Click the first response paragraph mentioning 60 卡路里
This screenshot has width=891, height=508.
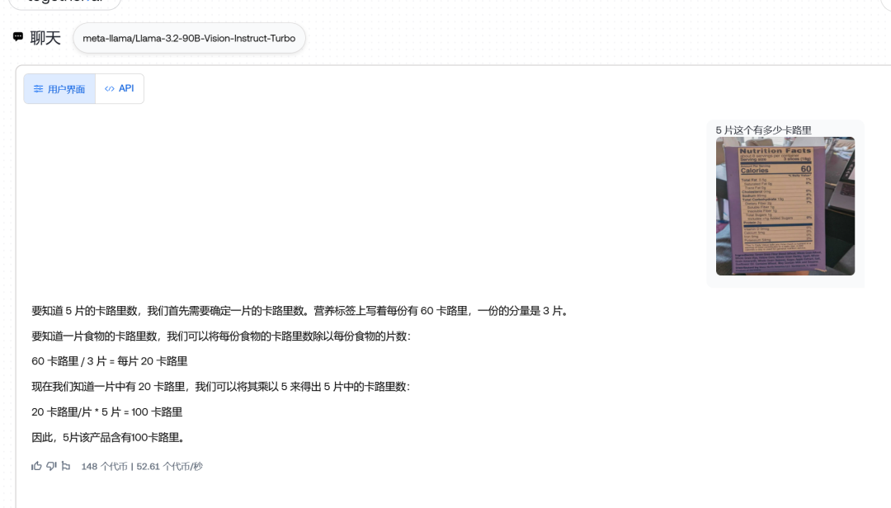(301, 311)
